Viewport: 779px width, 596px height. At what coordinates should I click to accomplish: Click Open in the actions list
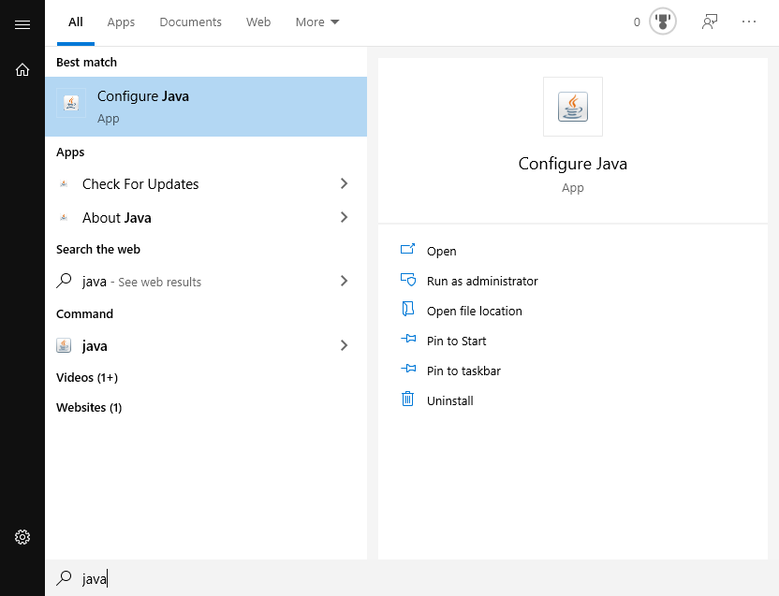442,252
